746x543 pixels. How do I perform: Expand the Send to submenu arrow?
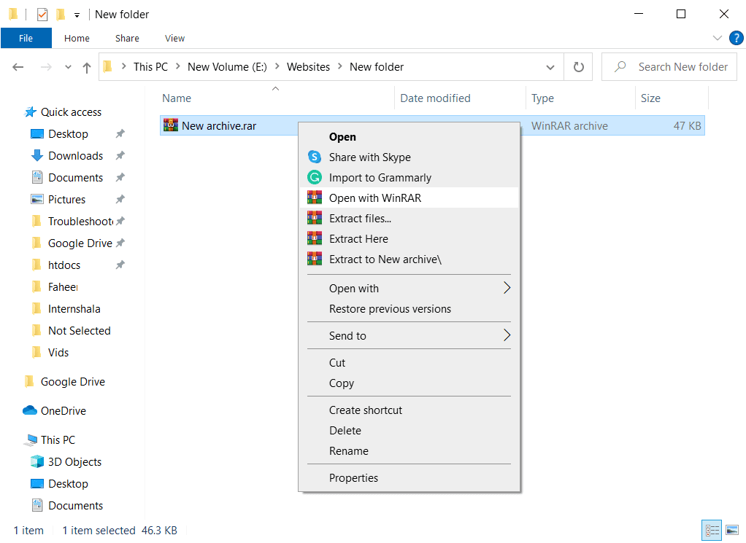click(507, 335)
